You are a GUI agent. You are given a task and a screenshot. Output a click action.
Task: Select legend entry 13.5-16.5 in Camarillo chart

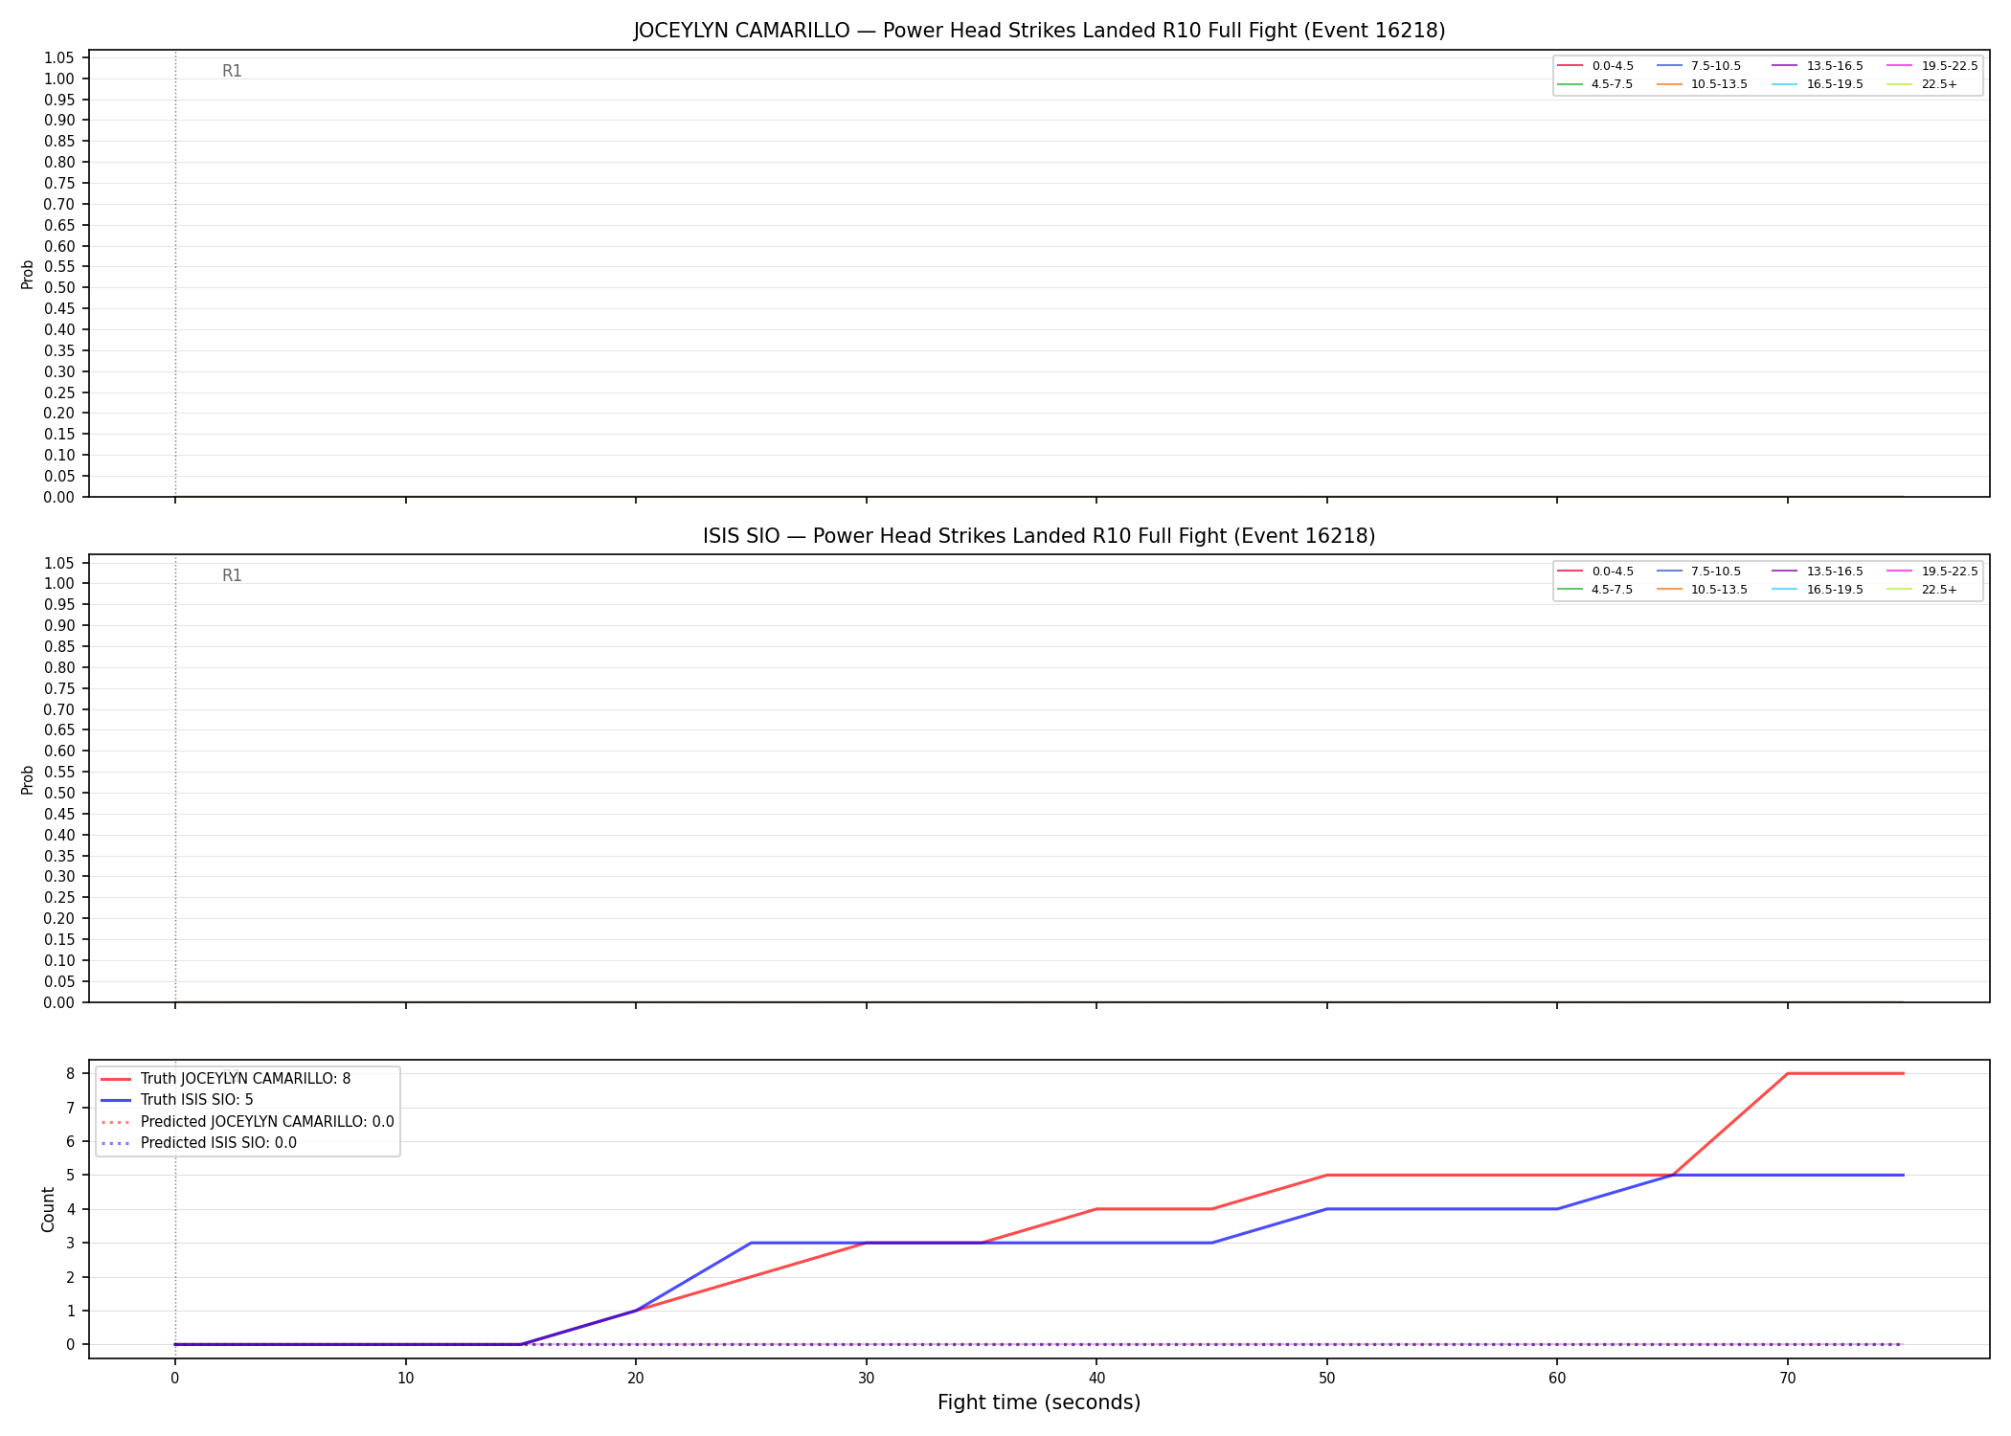click(1818, 66)
